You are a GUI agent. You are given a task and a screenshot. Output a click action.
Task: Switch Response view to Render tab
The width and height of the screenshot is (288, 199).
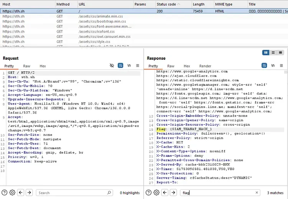click(x=205, y=66)
